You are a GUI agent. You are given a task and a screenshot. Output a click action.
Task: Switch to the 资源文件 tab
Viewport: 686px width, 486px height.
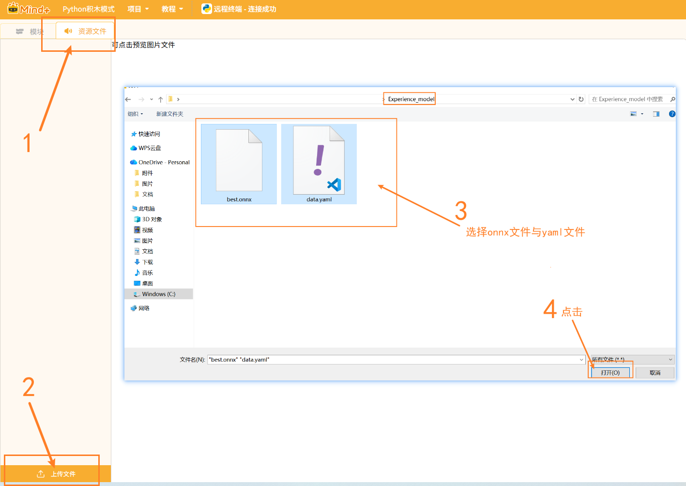(86, 31)
